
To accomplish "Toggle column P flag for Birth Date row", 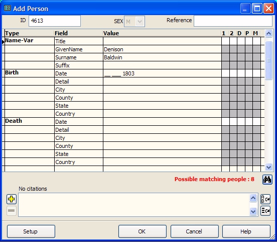I will 249,73.
